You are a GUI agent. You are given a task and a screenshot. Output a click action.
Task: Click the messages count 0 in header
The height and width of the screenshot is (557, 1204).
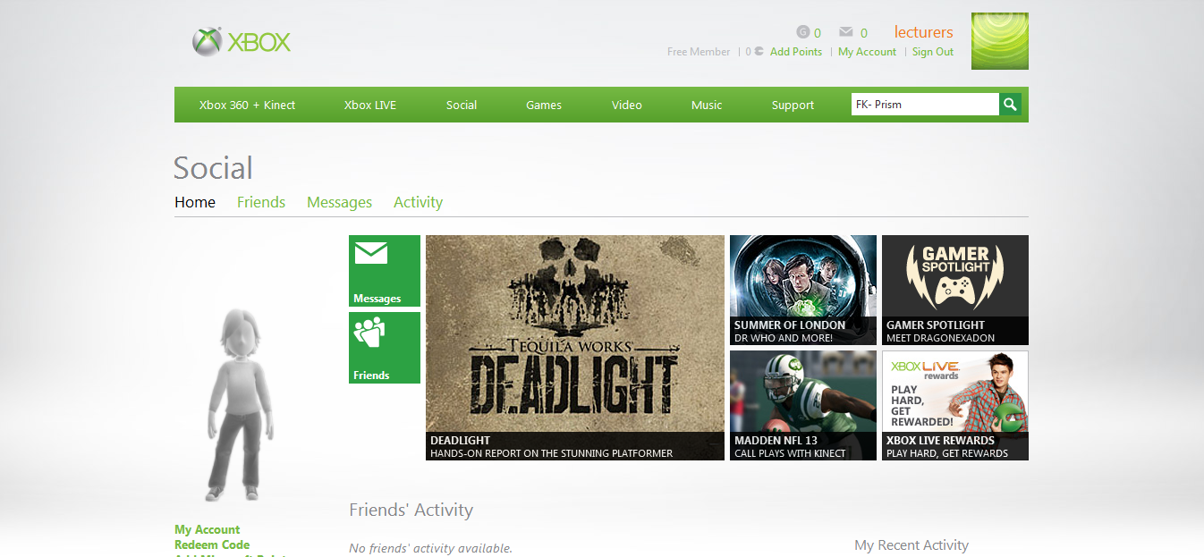pyautogui.click(x=864, y=33)
